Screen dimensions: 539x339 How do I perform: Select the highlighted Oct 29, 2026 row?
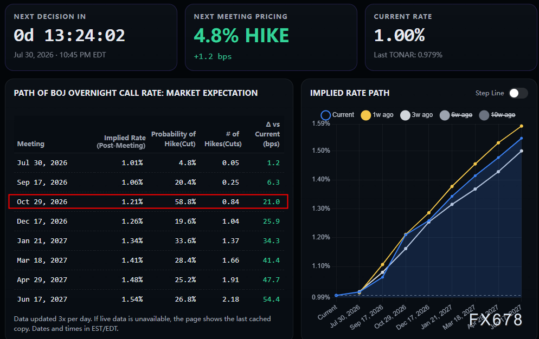tap(148, 201)
